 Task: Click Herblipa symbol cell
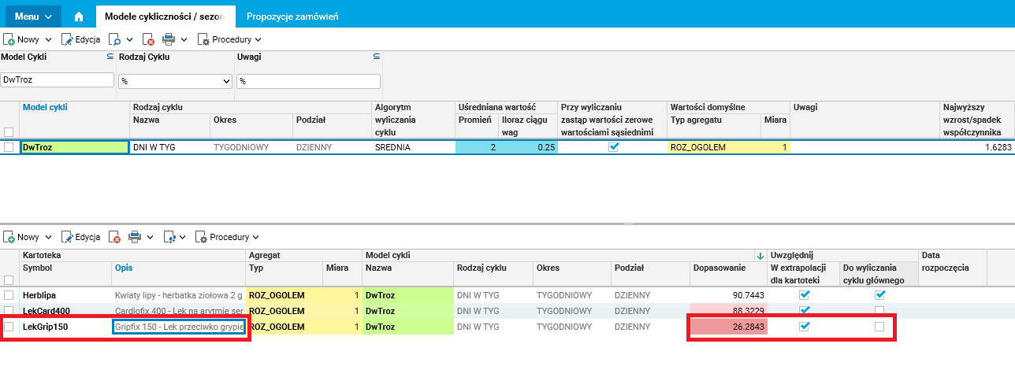66,294
